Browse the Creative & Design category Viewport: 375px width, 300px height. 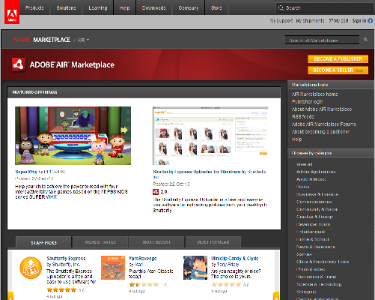click(x=315, y=217)
